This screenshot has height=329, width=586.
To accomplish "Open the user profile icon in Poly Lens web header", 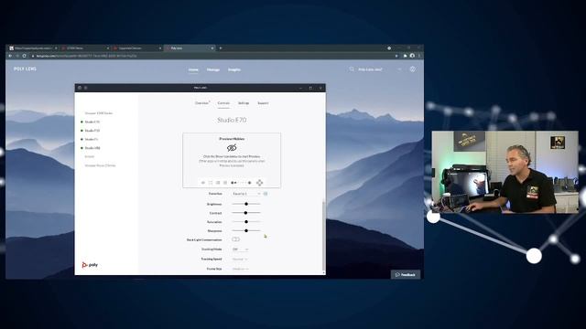I will pos(413,69).
